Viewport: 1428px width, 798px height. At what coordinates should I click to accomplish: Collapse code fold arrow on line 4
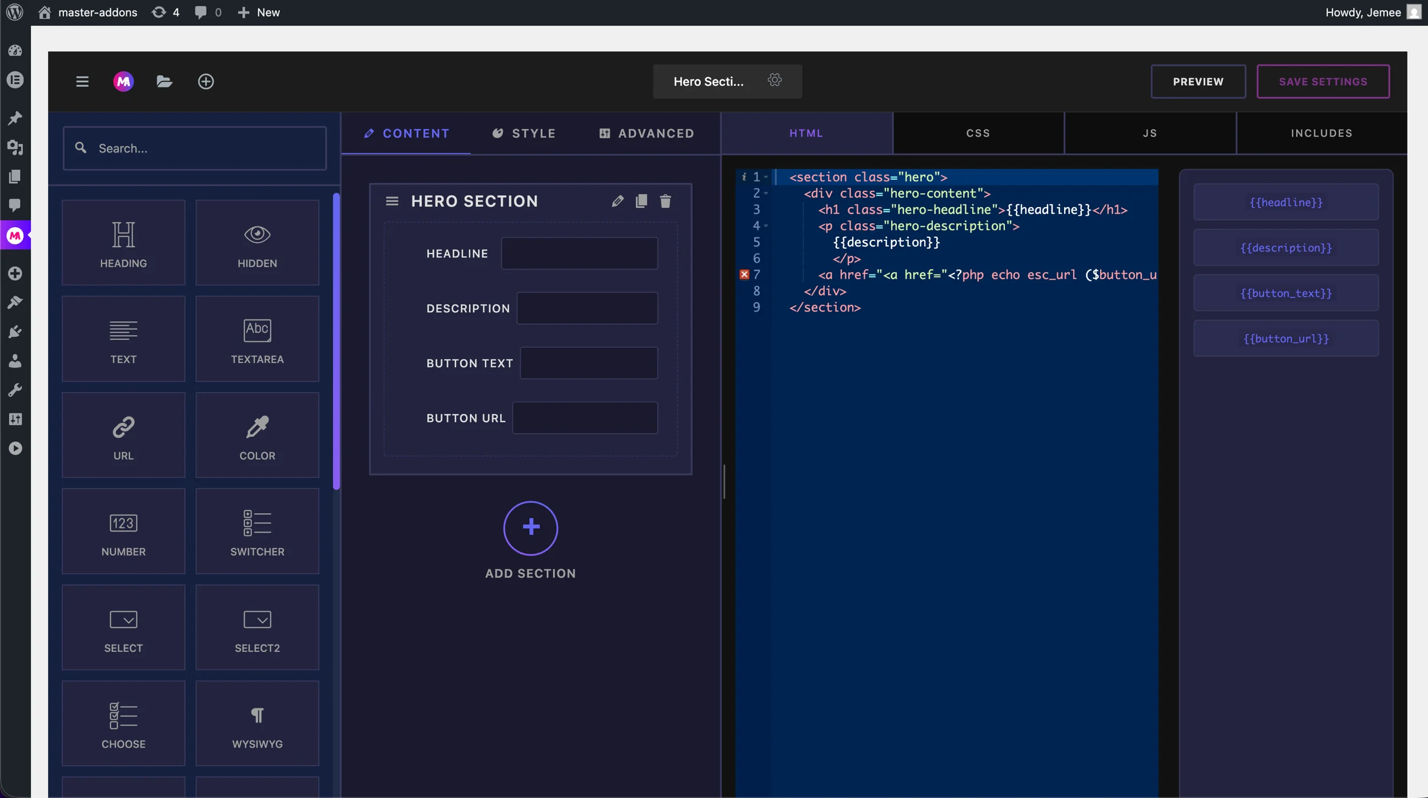point(766,226)
